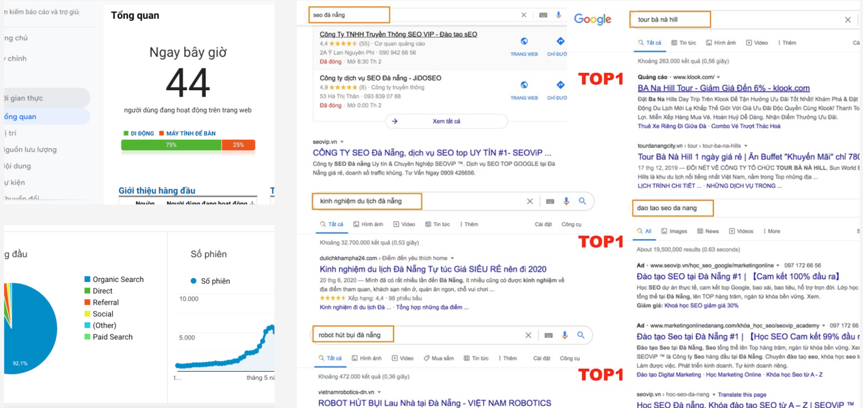Expand 'Thêm' menu in 'tour bà nà hill' results
This screenshot has width=863, height=408.
click(x=787, y=43)
